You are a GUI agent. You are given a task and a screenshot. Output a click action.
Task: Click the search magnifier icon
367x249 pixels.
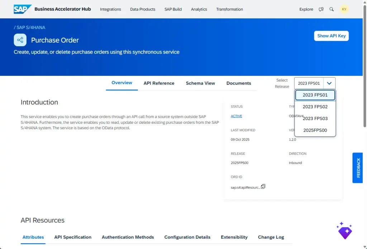(x=332, y=9)
